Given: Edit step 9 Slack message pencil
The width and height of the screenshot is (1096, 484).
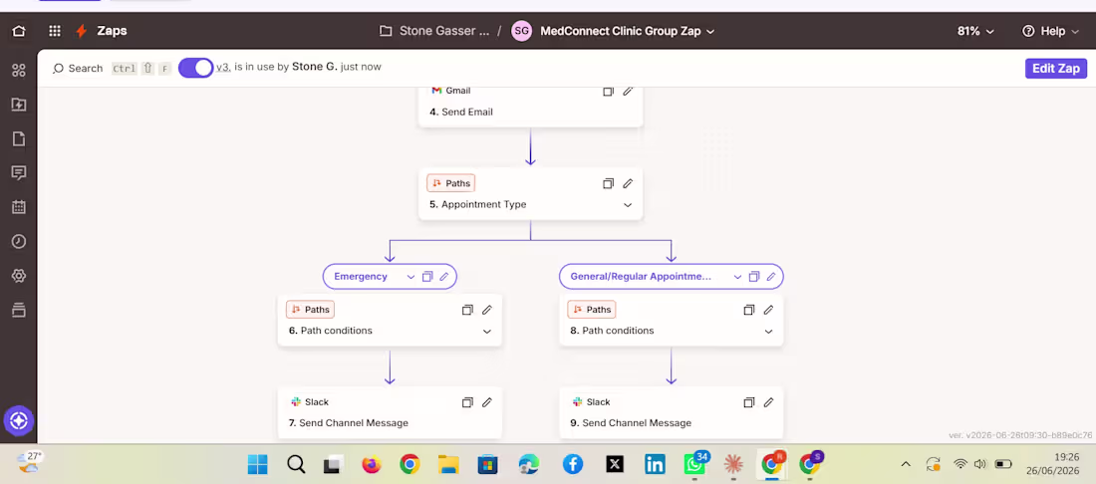Looking at the screenshot, I should coord(768,402).
